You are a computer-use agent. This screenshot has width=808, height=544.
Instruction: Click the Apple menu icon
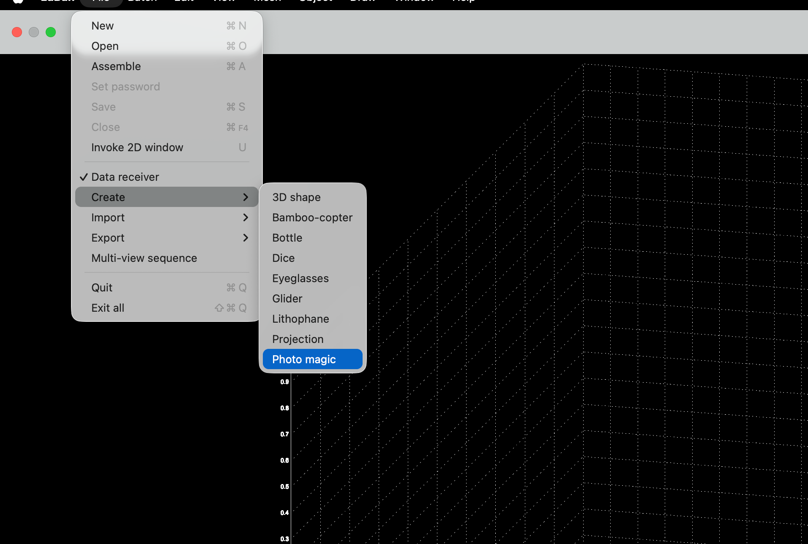coord(18,1)
